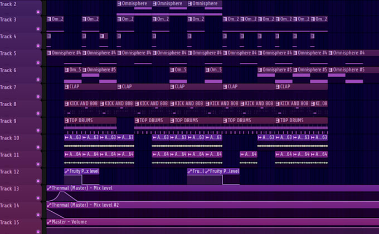
Task: Select the Track 2 header label
Action: coord(8,4)
